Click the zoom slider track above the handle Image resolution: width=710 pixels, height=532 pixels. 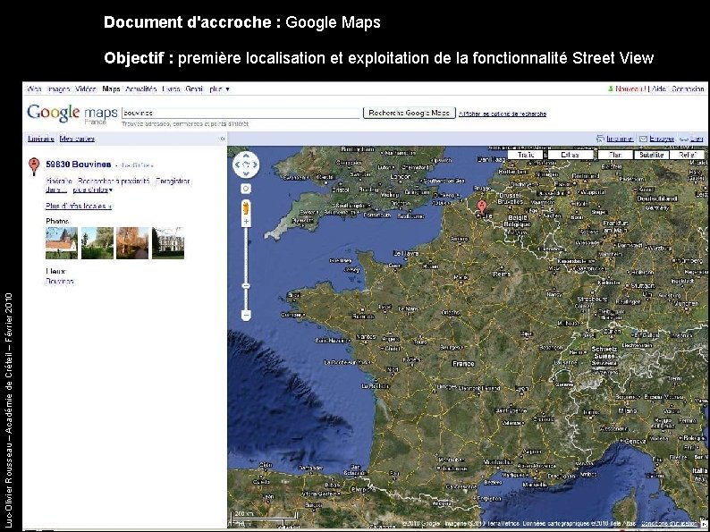click(x=246, y=254)
